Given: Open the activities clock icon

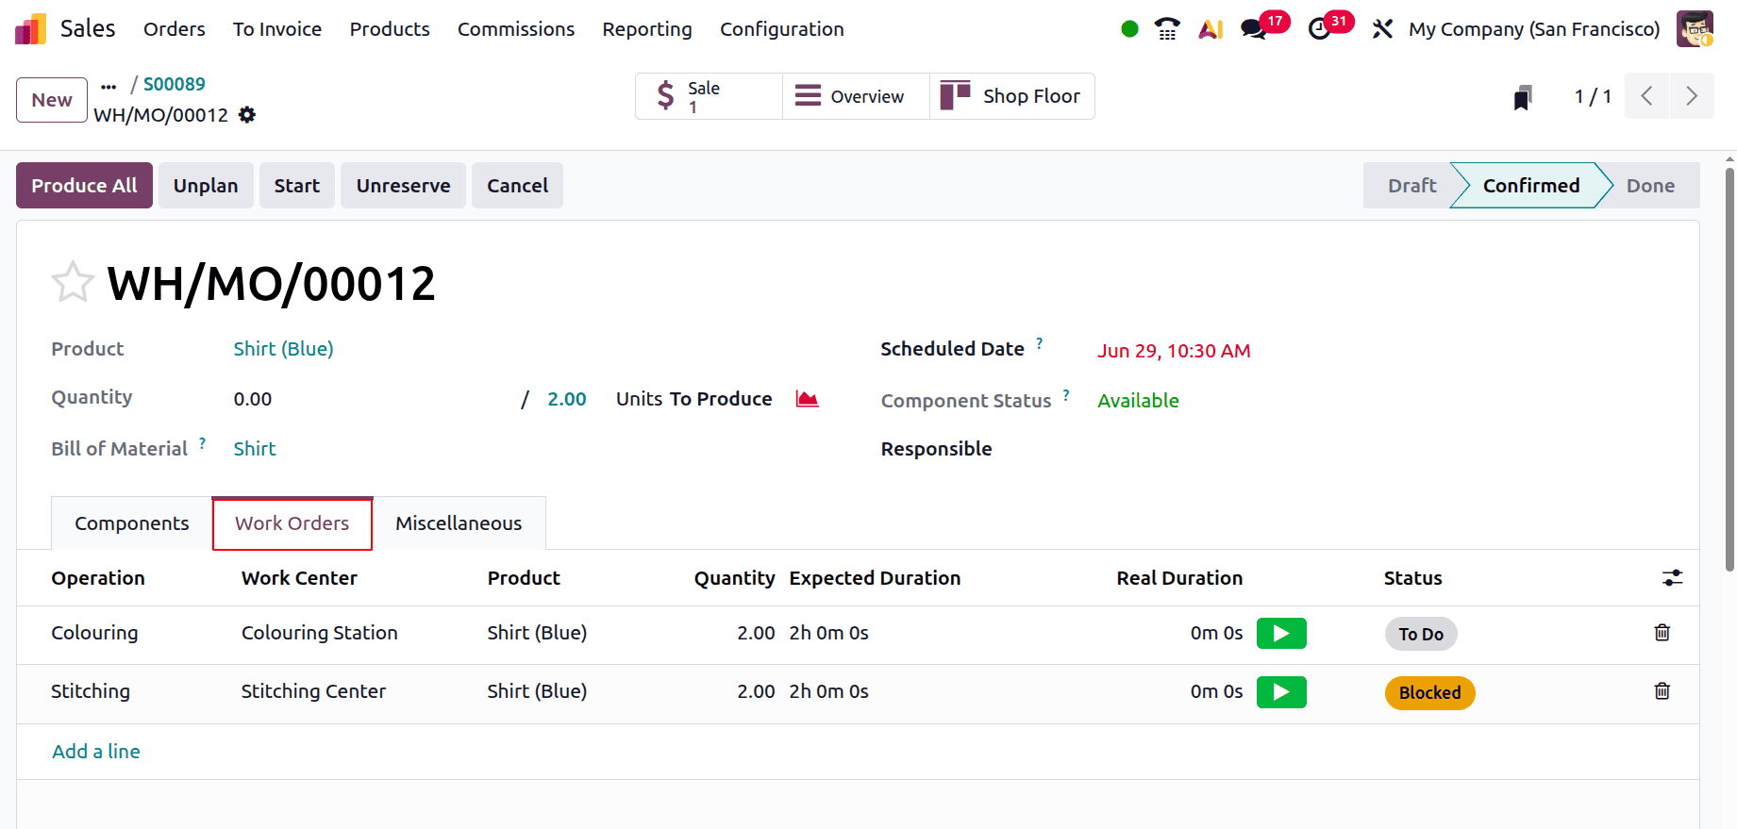Looking at the screenshot, I should (1320, 29).
